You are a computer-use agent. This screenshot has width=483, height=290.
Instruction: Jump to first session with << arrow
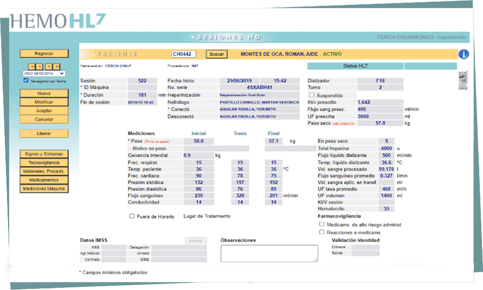tap(32, 66)
